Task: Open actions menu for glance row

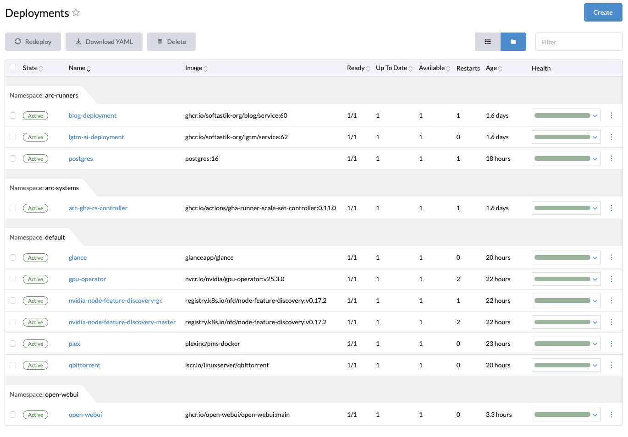Action: click(611, 257)
